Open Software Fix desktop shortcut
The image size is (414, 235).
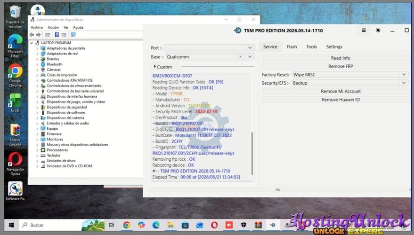(x=15, y=191)
